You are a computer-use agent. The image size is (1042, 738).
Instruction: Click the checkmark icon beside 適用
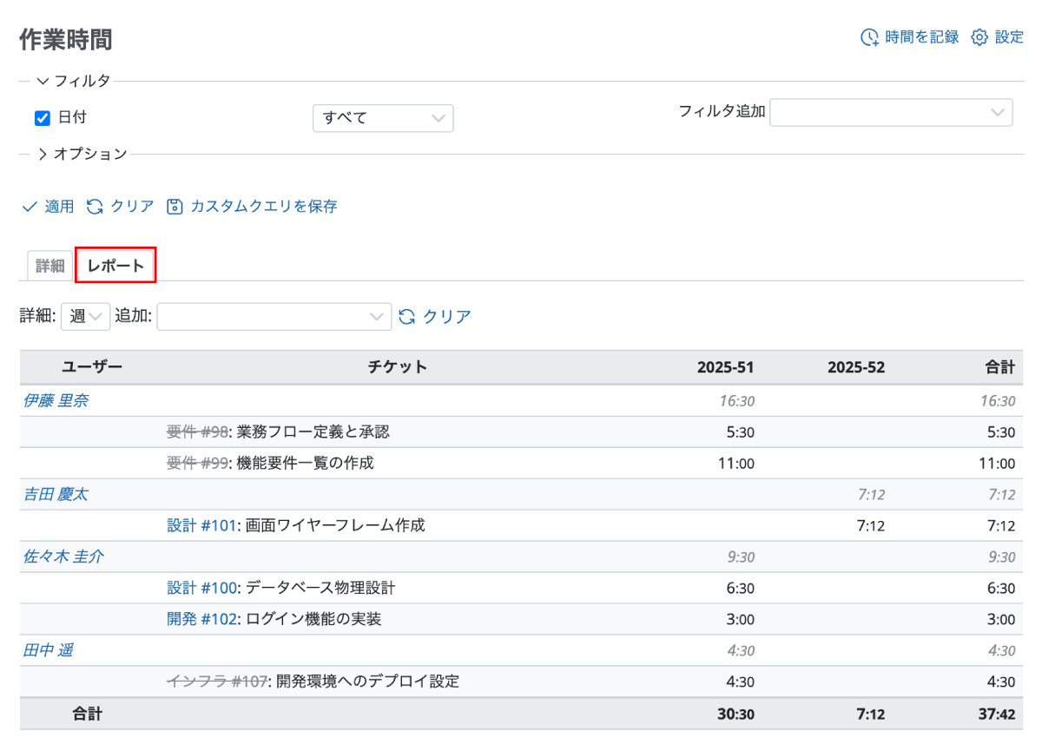point(30,207)
